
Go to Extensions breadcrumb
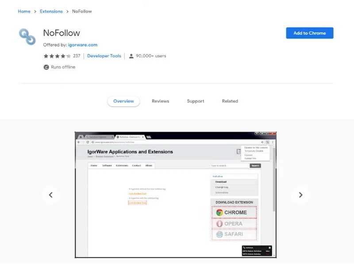click(x=51, y=12)
